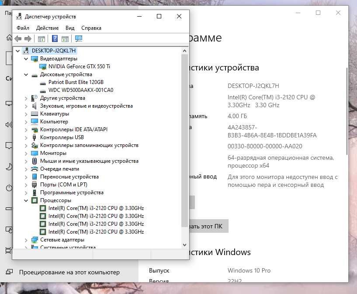Click the printer icon beside Очереди печати
The width and height of the screenshot is (357, 294).
(x=35, y=169)
